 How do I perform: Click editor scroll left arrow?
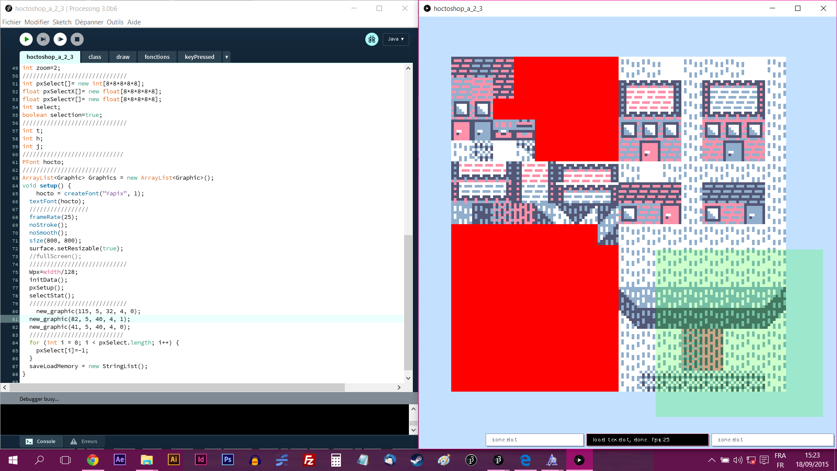click(5, 387)
